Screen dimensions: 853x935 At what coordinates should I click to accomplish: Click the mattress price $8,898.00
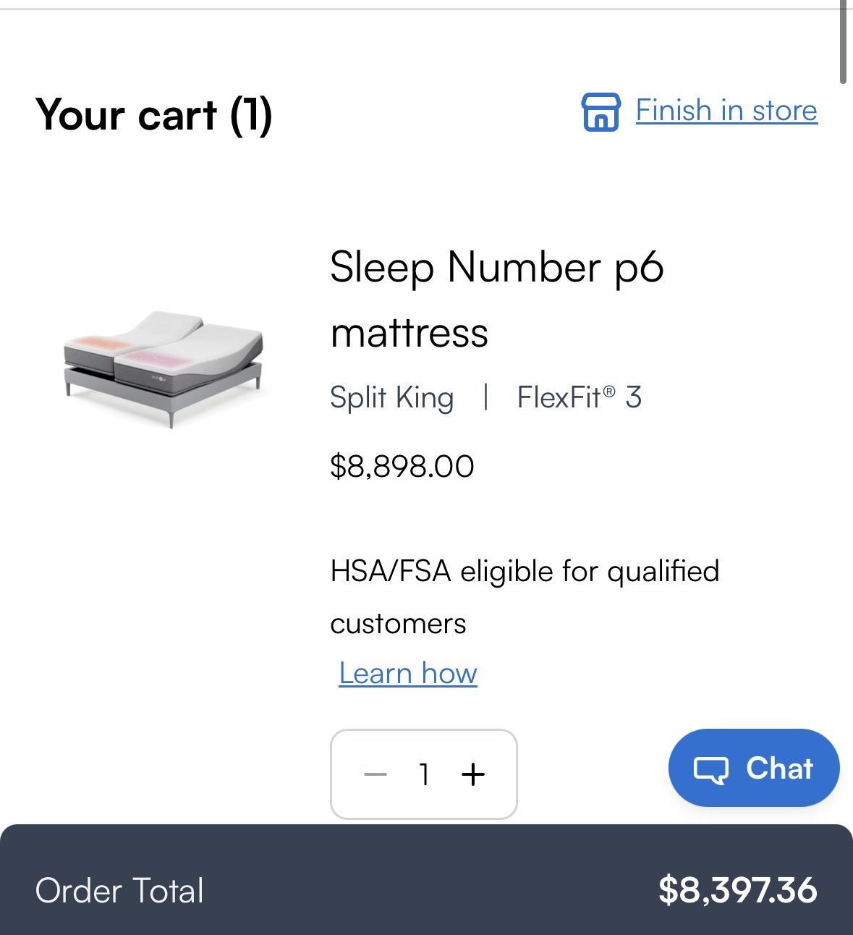tap(402, 466)
